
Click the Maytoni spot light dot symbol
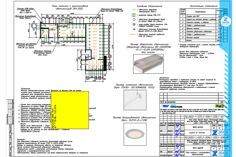pyautogui.click(x=134, y=29)
